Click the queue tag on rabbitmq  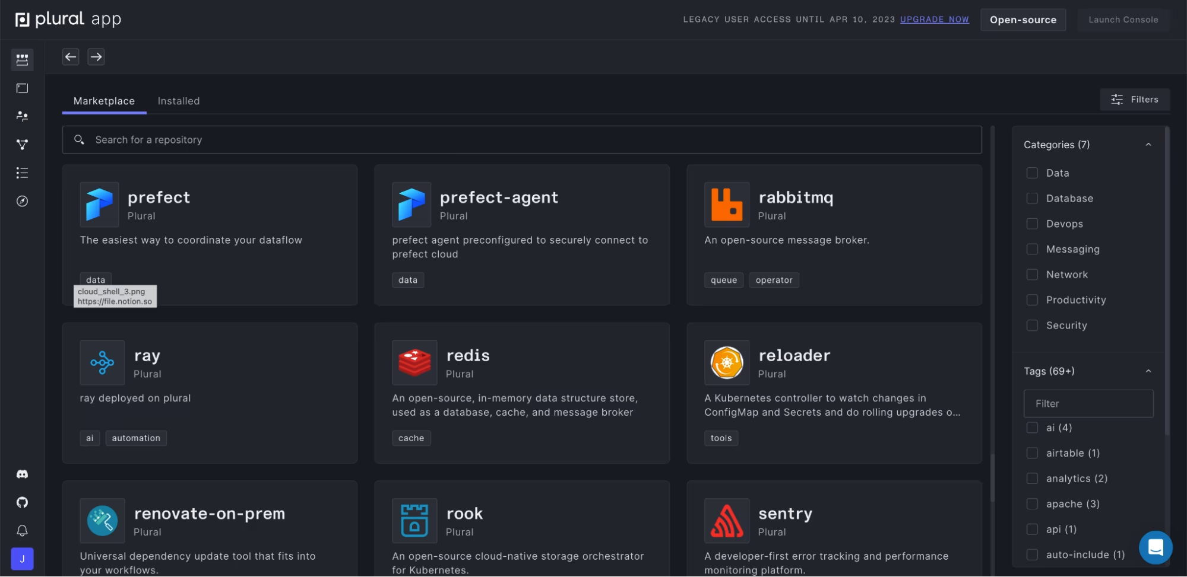(724, 280)
